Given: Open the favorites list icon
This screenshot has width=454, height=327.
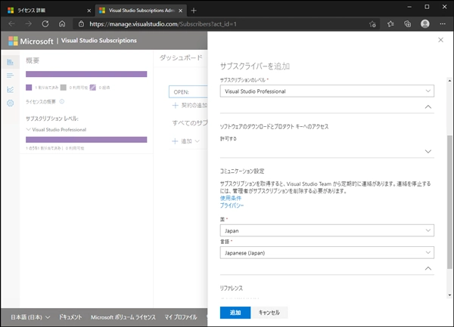Looking at the screenshot, I should (390, 24).
